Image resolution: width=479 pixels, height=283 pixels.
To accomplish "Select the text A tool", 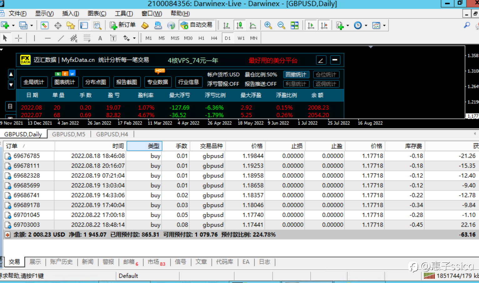I will pyautogui.click(x=100, y=38).
